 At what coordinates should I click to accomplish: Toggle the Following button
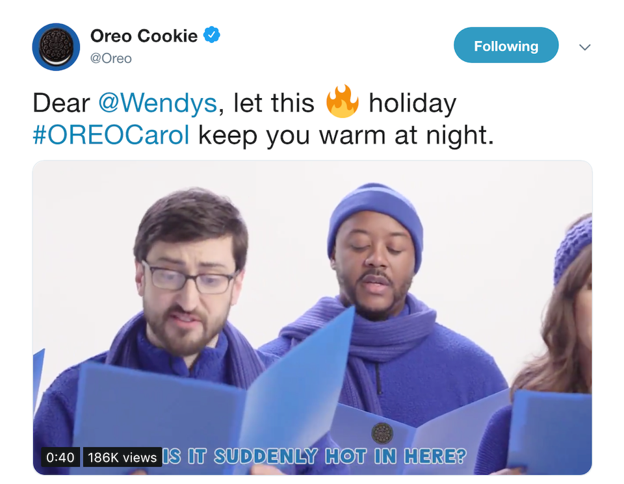pyautogui.click(x=506, y=45)
